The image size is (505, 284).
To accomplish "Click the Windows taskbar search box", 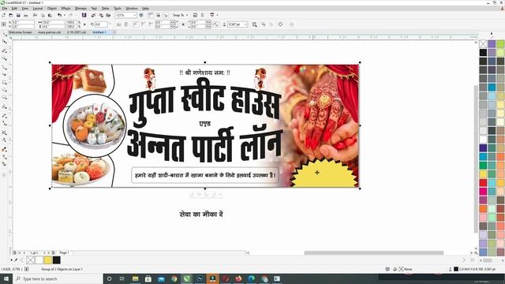I will [x=58, y=278].
